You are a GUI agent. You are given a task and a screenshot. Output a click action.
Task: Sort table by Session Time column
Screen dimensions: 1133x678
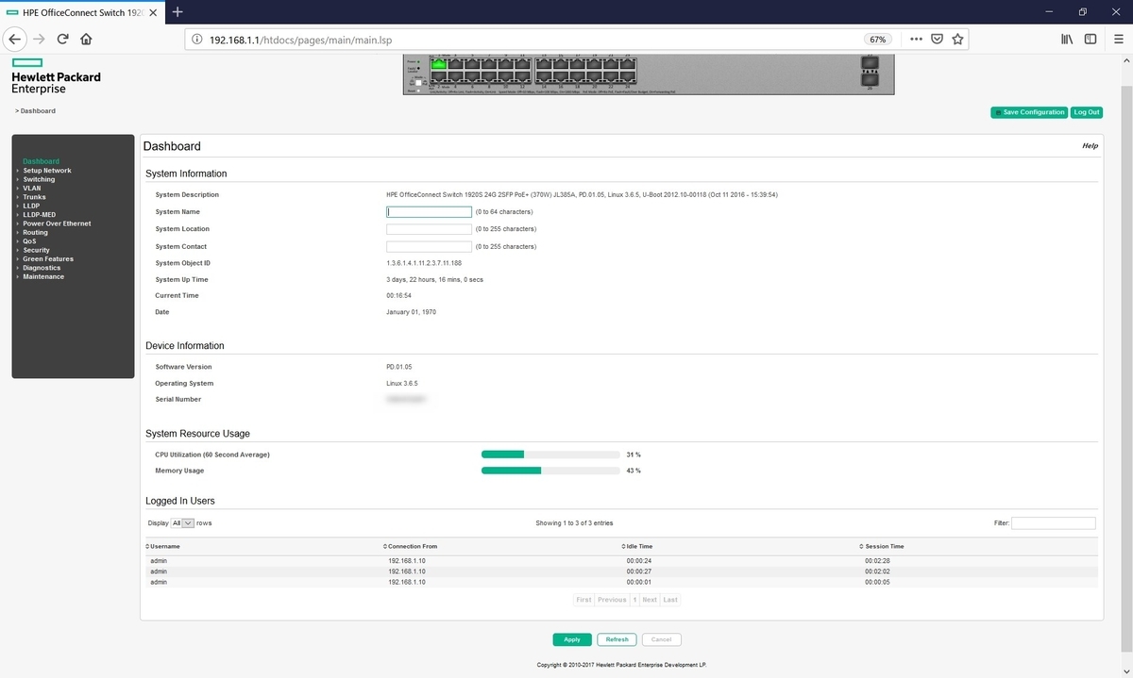pyautogui.click(x=881, y=546)
